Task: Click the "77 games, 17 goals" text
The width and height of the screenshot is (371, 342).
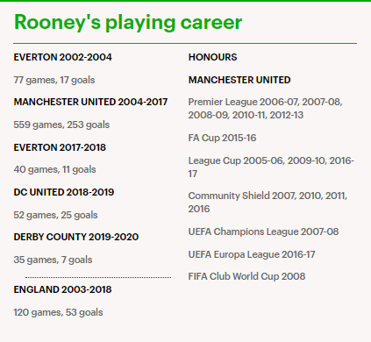Action: [54, 80]
